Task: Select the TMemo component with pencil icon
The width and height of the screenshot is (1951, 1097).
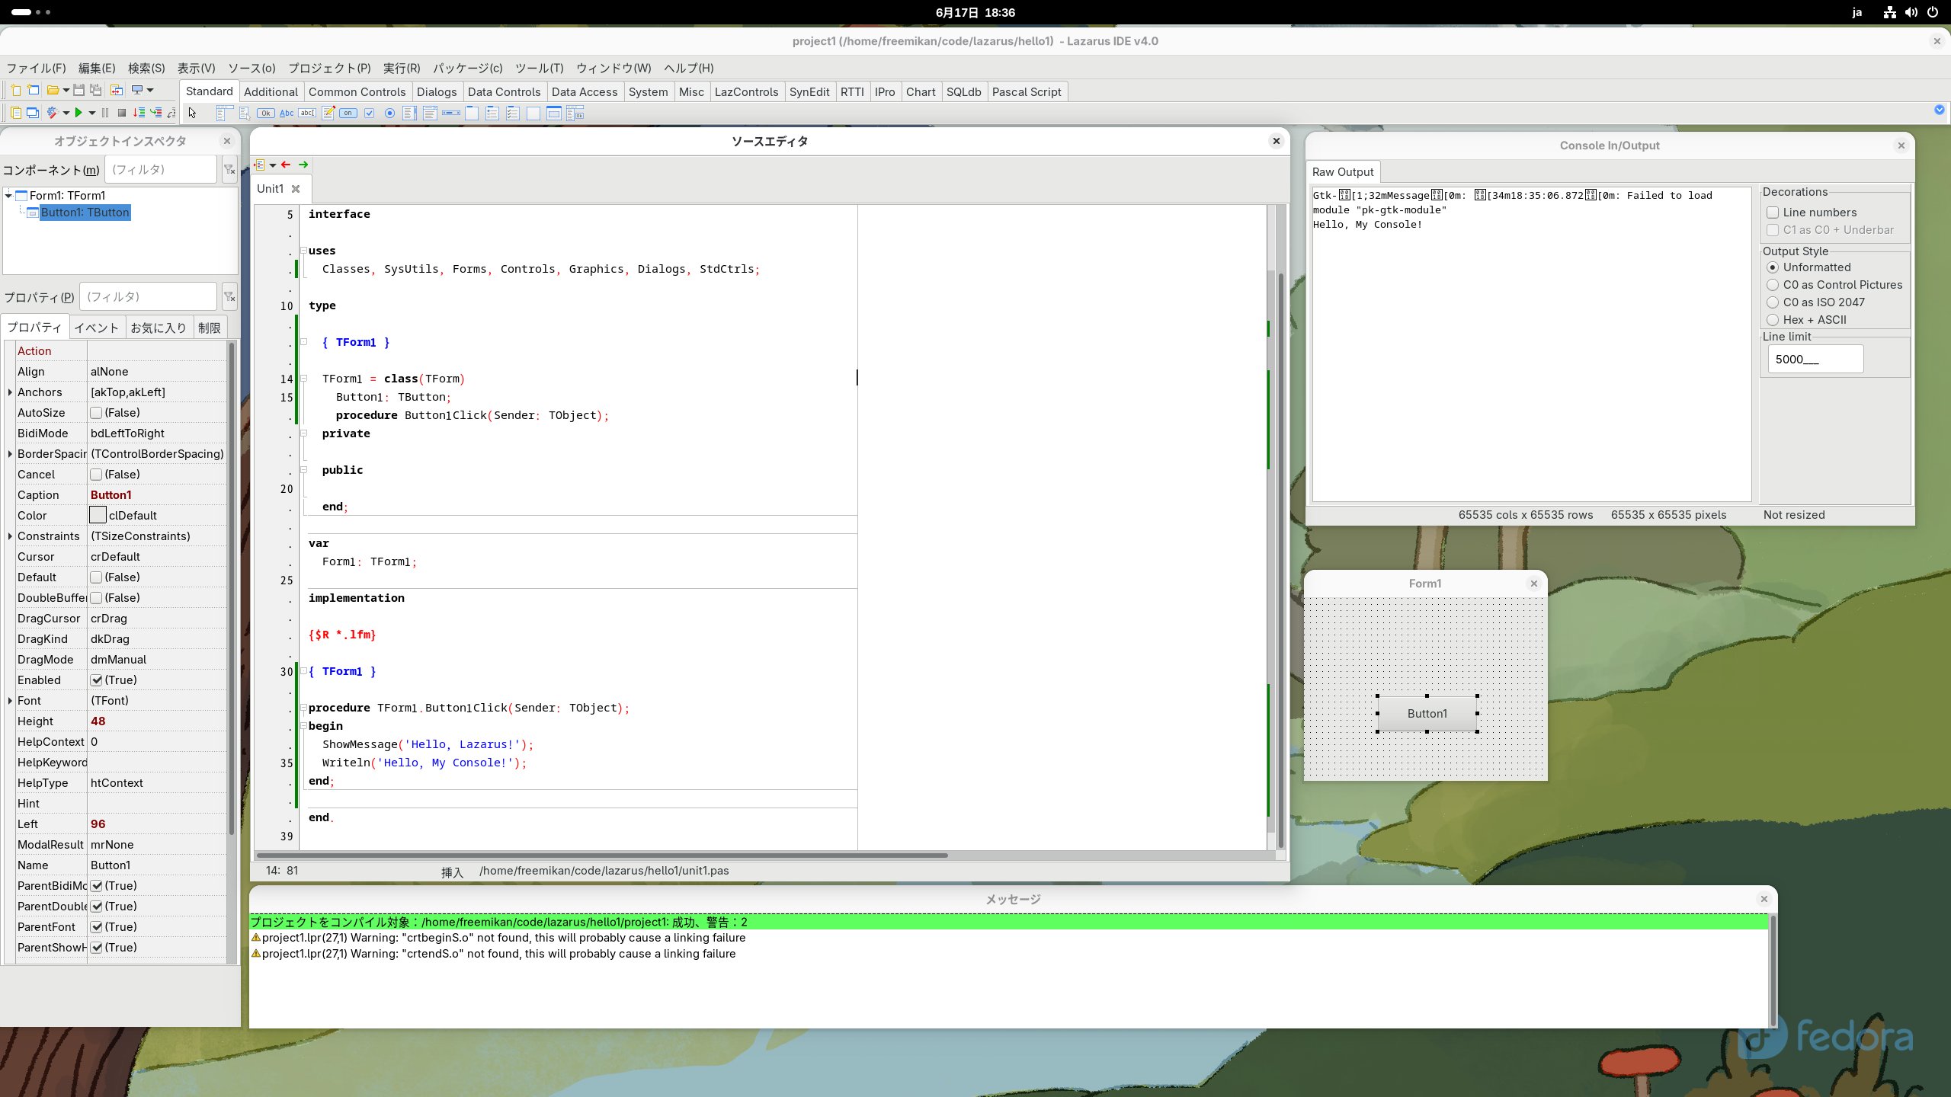Action: coord(328,113)
